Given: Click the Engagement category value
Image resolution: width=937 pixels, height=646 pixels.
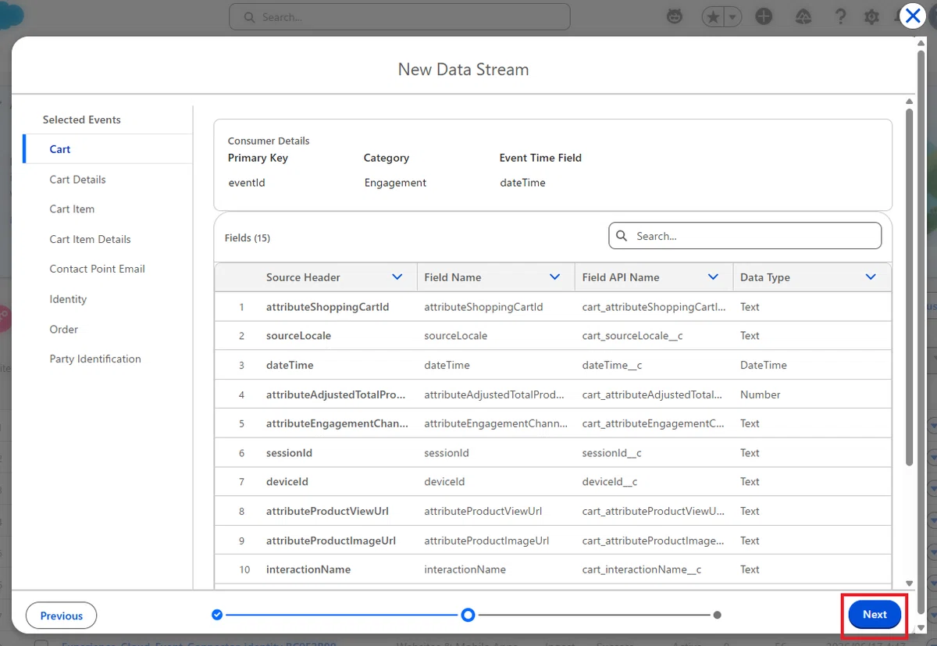Looking at the screenshot, I should [x=395, y=183].
